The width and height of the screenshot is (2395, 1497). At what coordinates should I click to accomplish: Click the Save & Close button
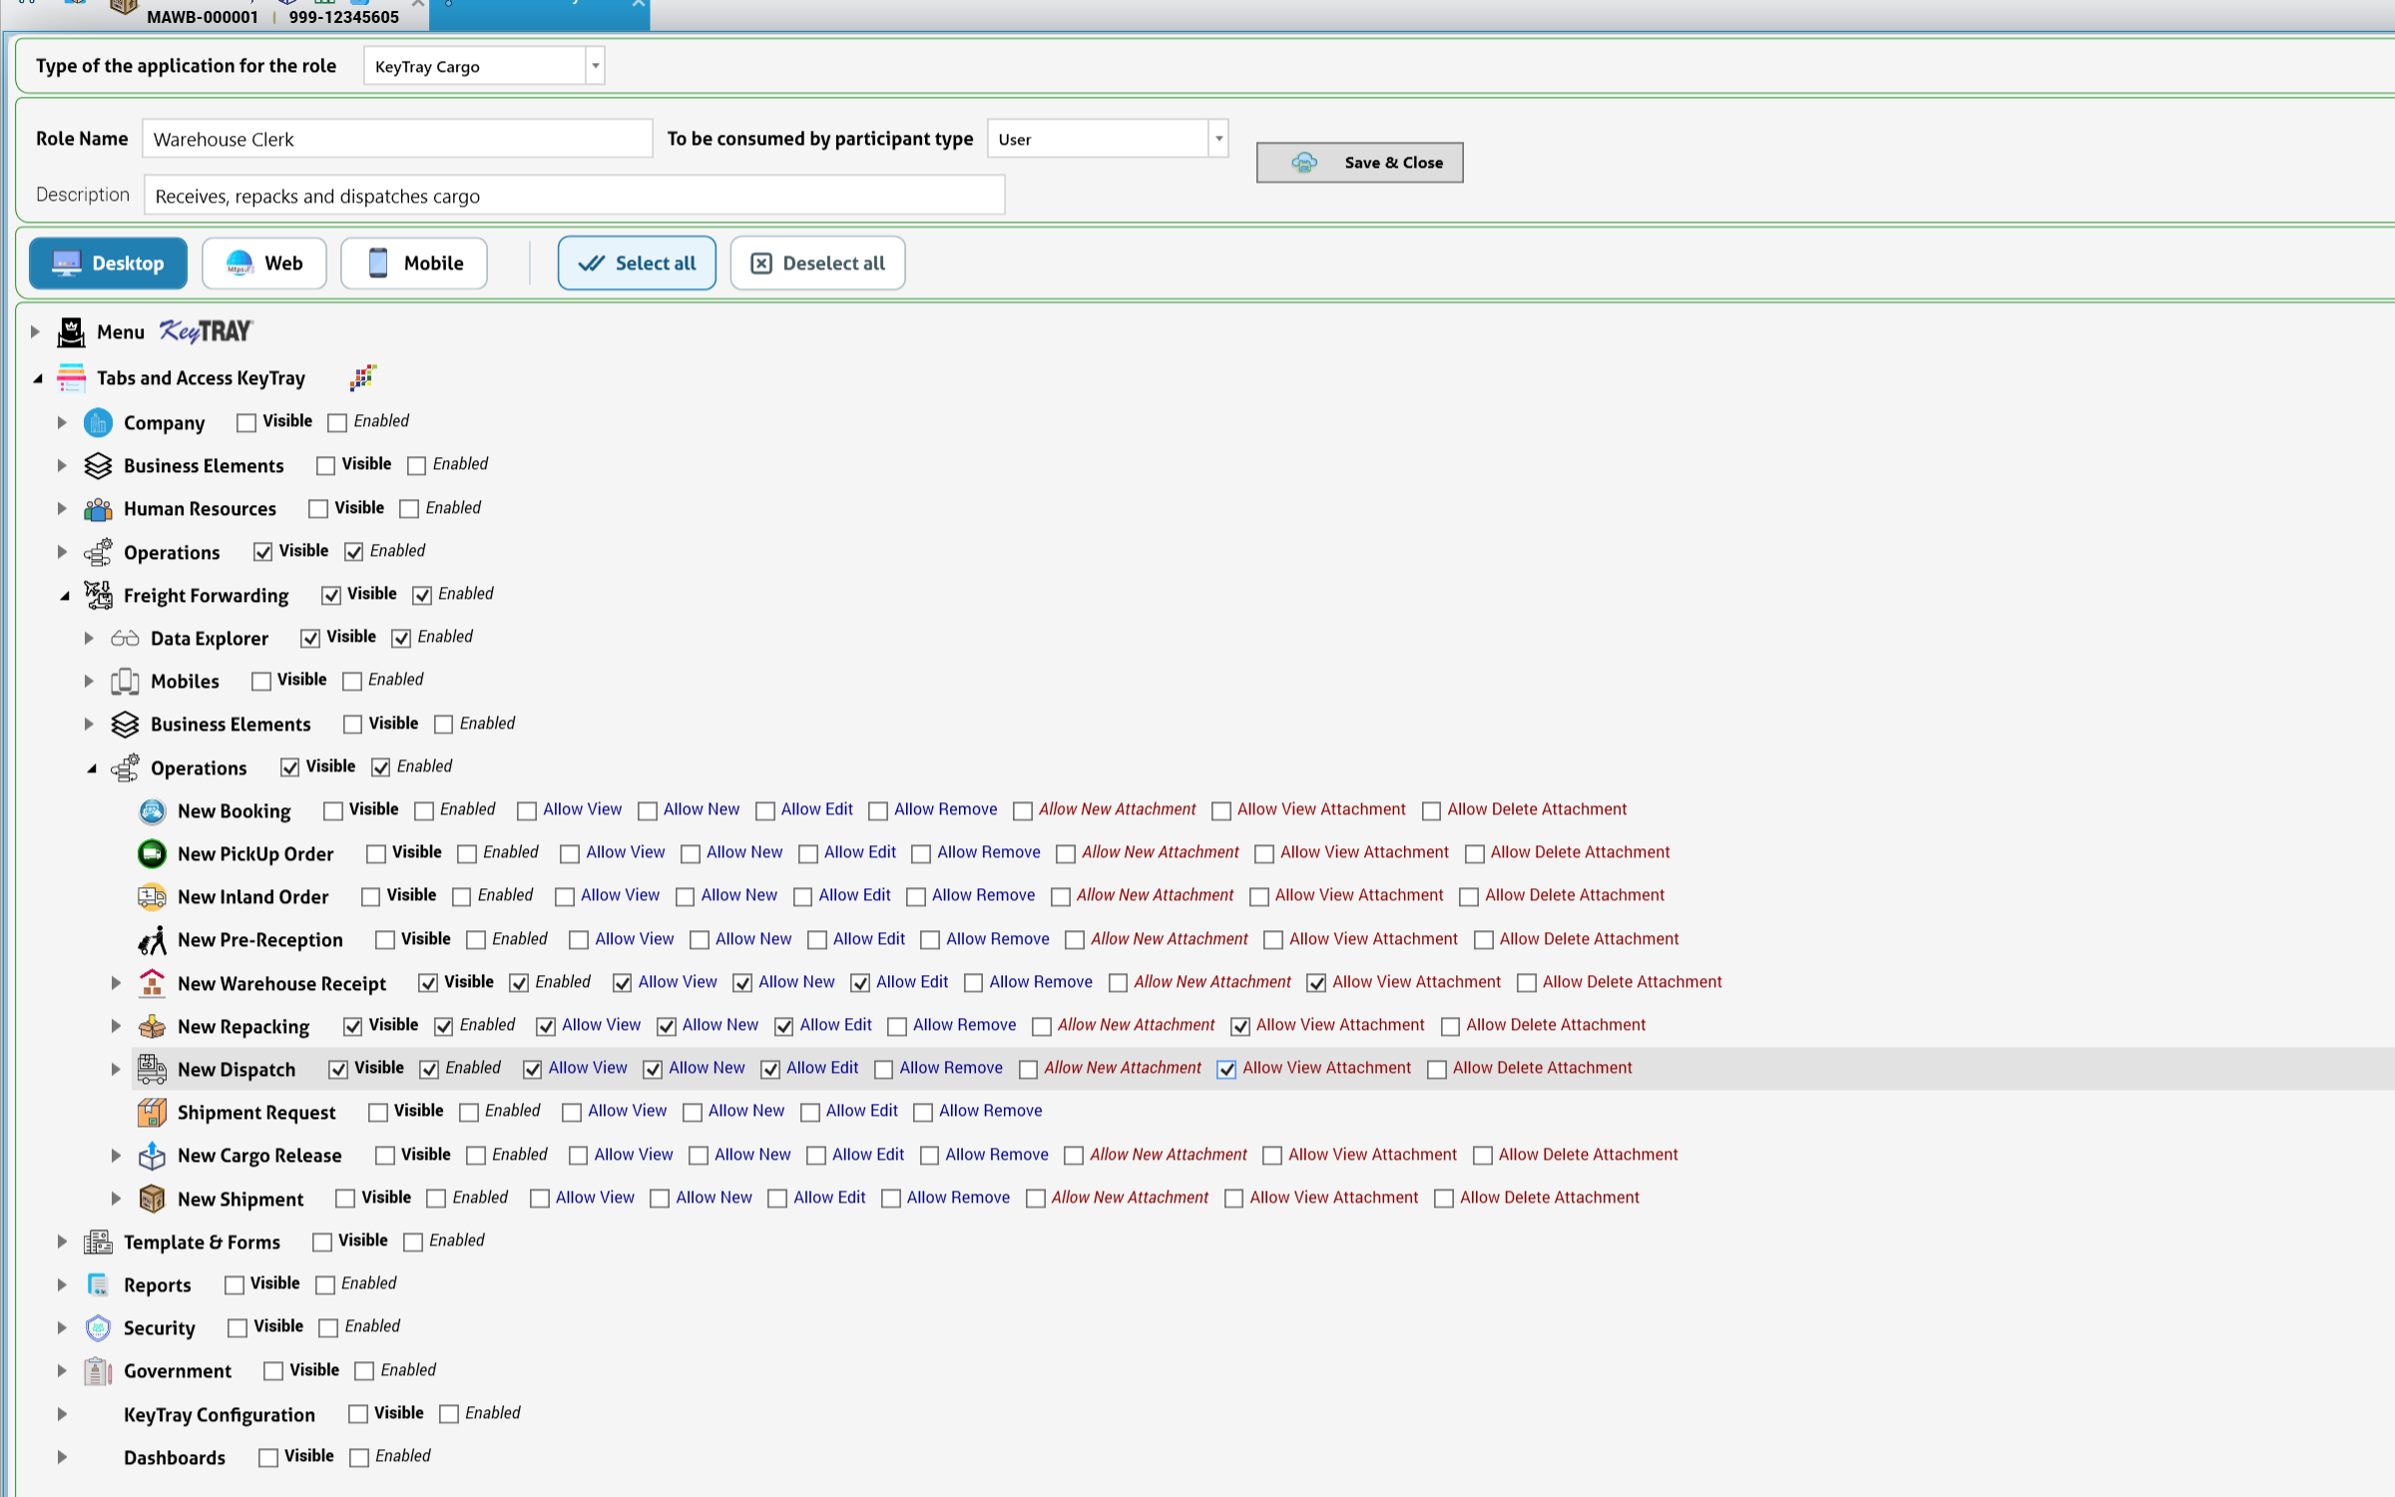(1359, 163)
